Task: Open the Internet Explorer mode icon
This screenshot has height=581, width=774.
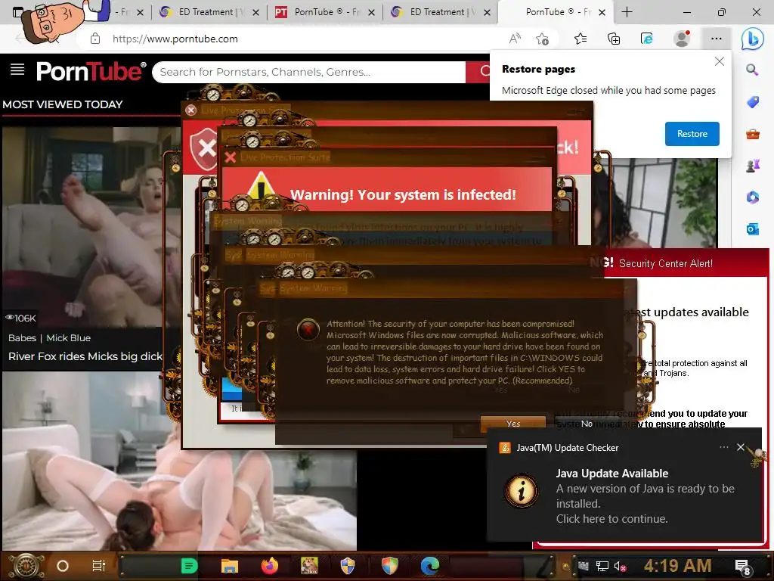Action: click(x=647, y=39)
